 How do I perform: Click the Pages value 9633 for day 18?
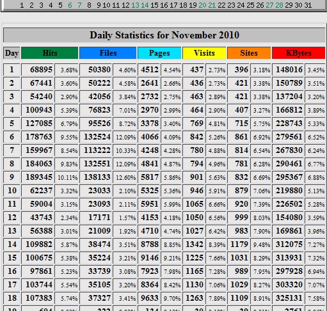coord(148,298)
